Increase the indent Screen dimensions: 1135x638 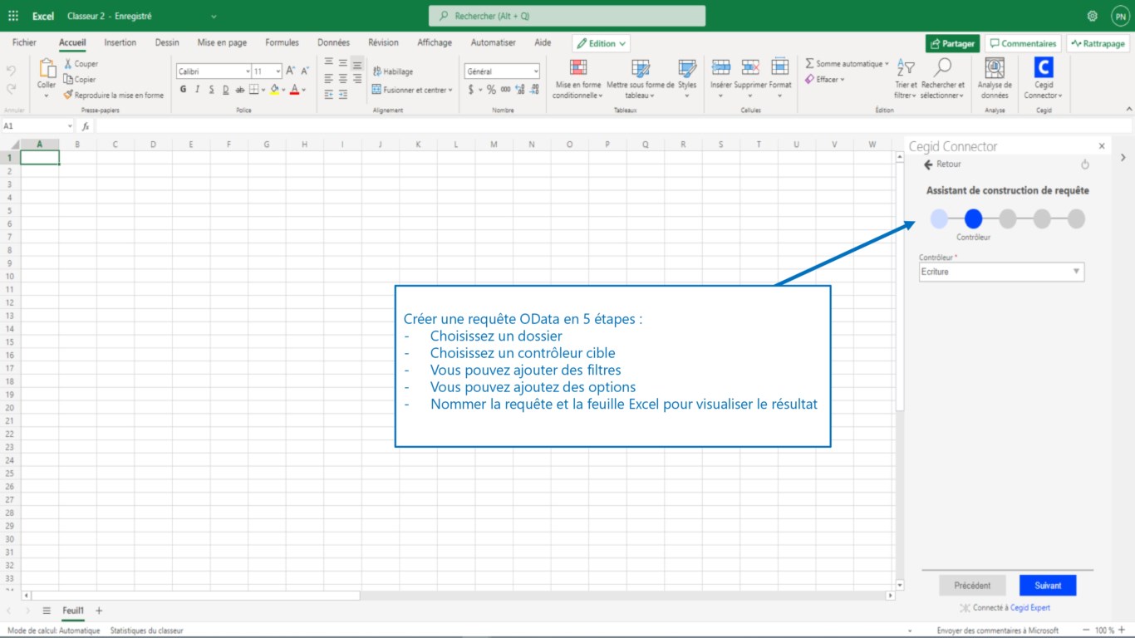[343, 95]
